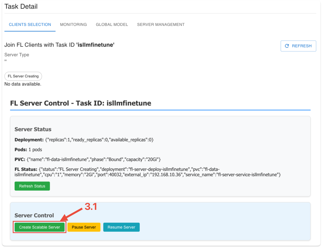Select the Clients Selection tab
Image resolution: width=324 pixels, height=249 pixels.
coord(30,25)
